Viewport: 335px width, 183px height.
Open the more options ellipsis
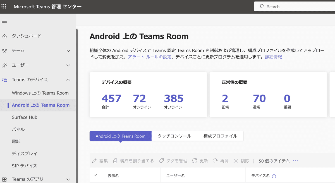(x=295, y=161)
